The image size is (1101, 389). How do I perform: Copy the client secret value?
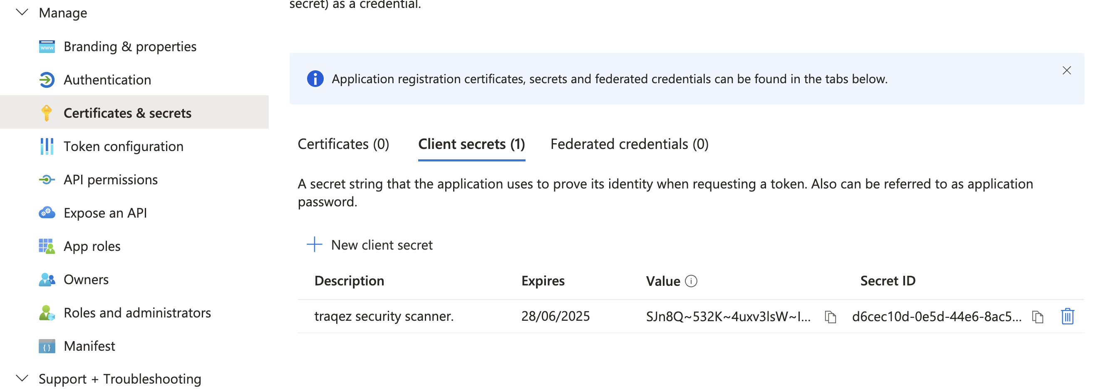pos(830,317)
